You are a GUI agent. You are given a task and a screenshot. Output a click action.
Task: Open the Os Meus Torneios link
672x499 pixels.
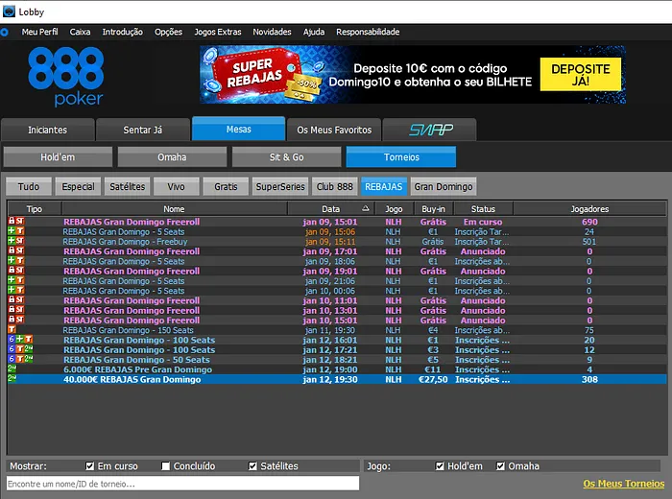[x=624, y=484]
